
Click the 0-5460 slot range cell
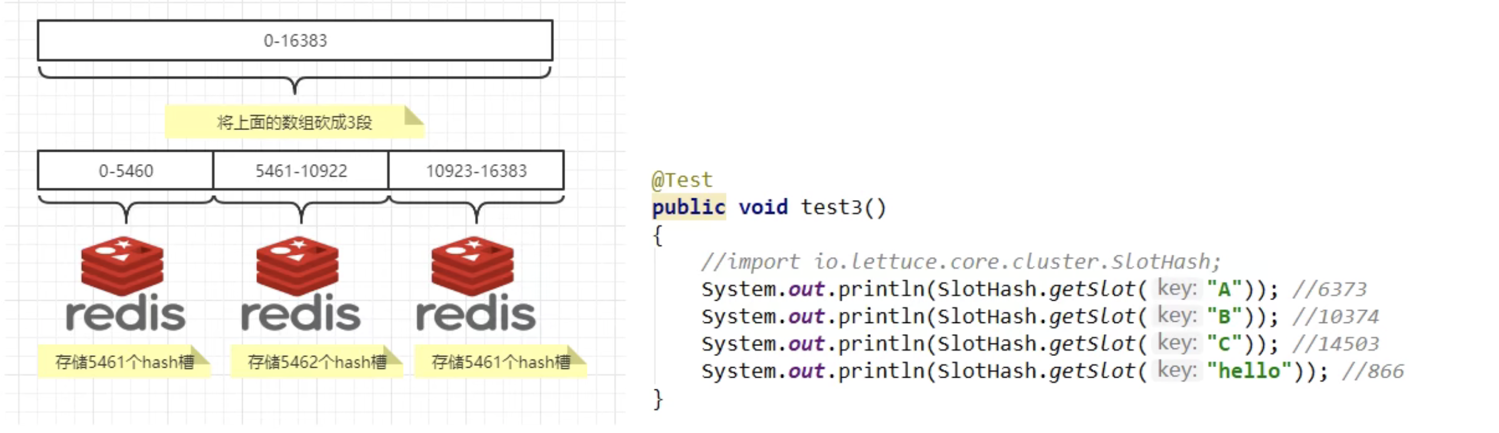pyautogui.click(x=126, y=170)
